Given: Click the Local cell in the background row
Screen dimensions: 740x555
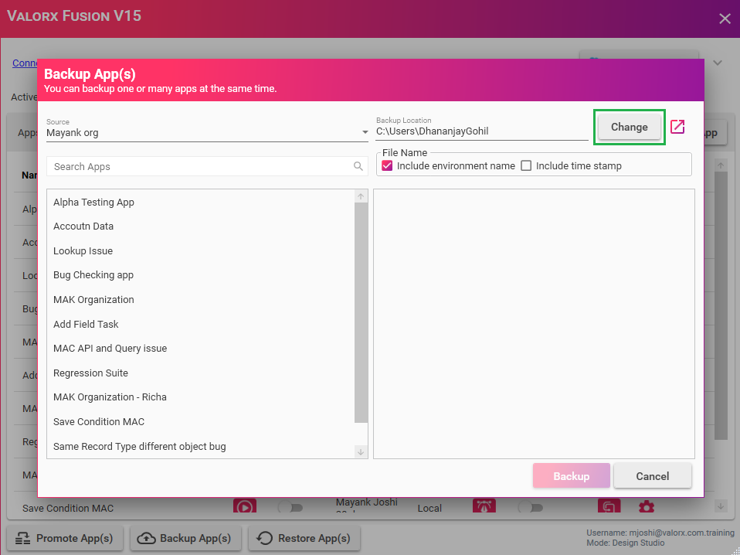Looking at the screenshot, I should click(429, 509).
